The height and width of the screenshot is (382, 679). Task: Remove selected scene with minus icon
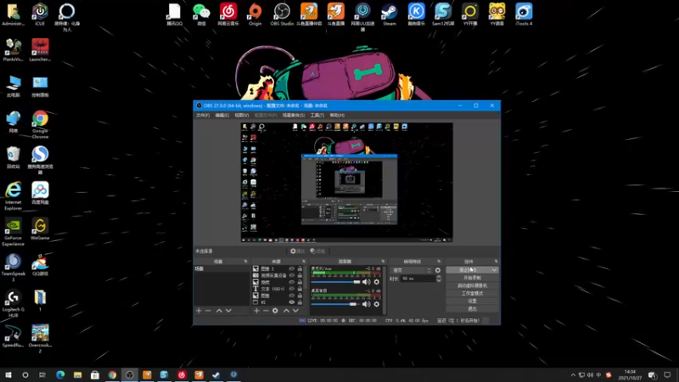pos(208,311)
